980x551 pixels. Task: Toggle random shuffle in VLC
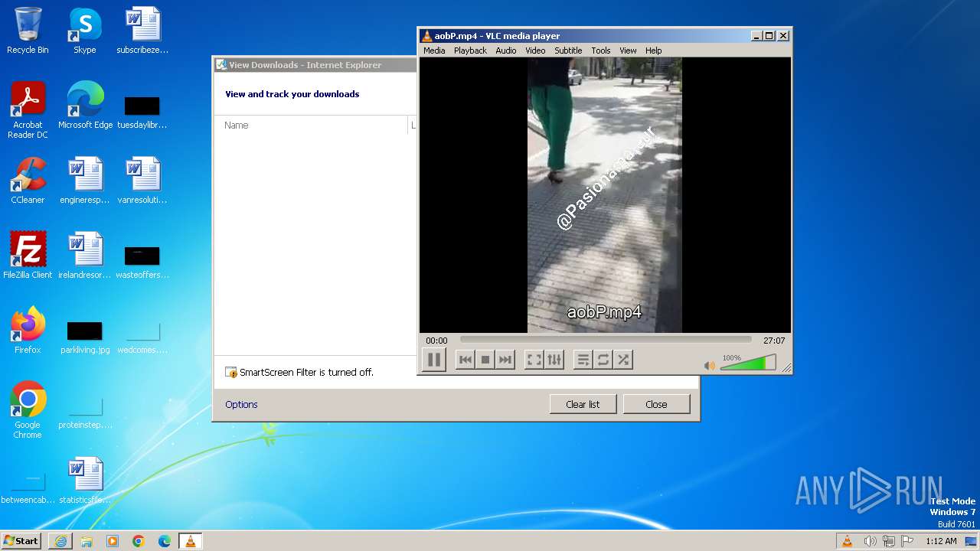click(x=623, y=360)
